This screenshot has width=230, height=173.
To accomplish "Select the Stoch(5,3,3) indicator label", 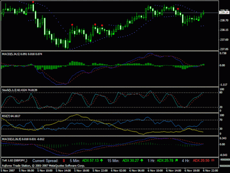I will 20,90.
